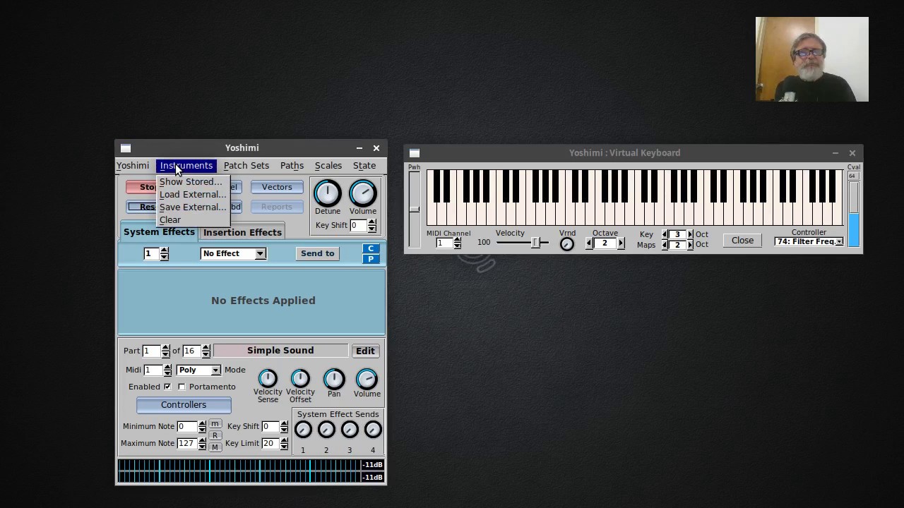Click Close on the Virtual Keyboard

(x=742, y=241)
